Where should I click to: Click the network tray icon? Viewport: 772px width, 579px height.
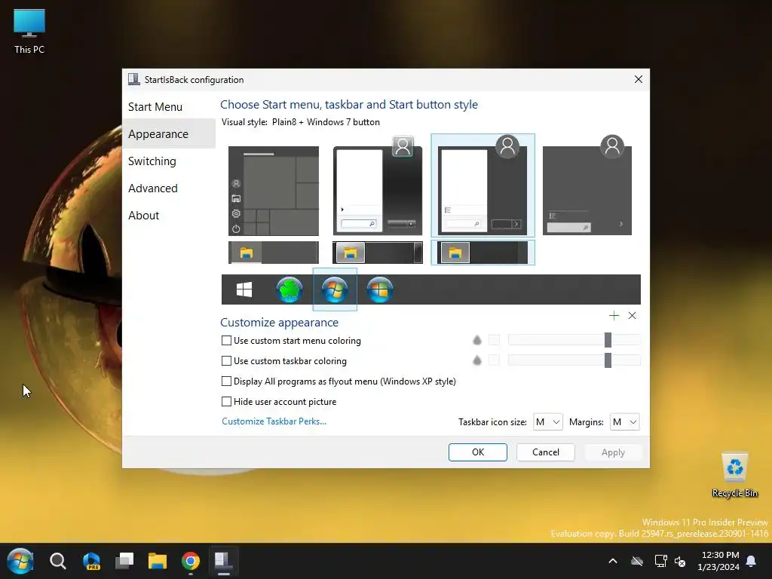(x=660, y=561)
